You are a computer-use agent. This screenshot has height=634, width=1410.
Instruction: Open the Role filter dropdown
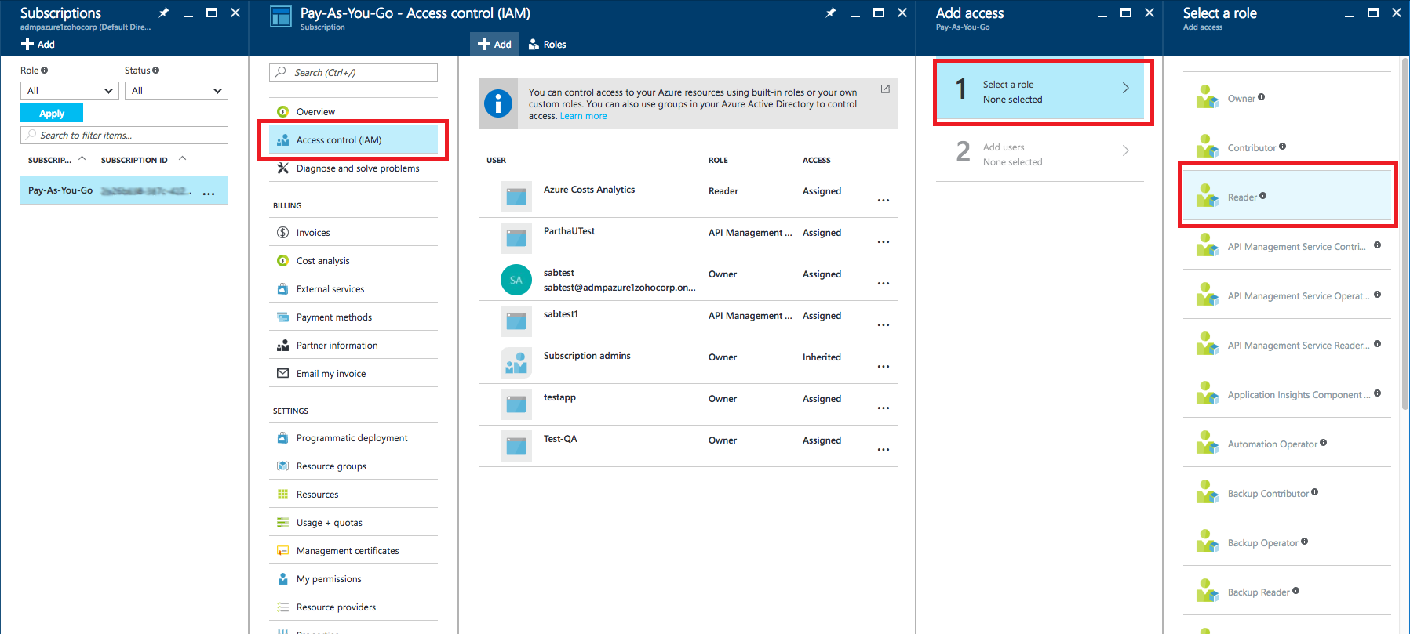tap(69, 91)
